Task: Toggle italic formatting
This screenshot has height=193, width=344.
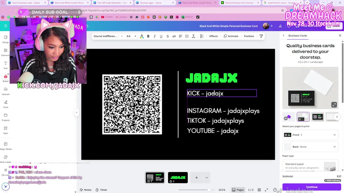Action: [x=155, y=36]
